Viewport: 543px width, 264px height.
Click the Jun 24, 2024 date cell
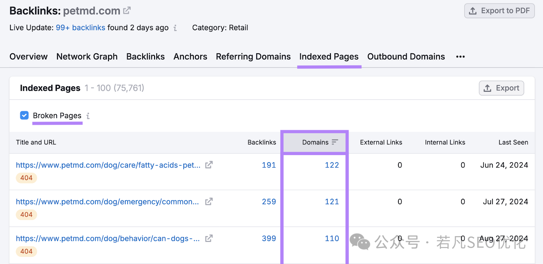pos(504,165)
